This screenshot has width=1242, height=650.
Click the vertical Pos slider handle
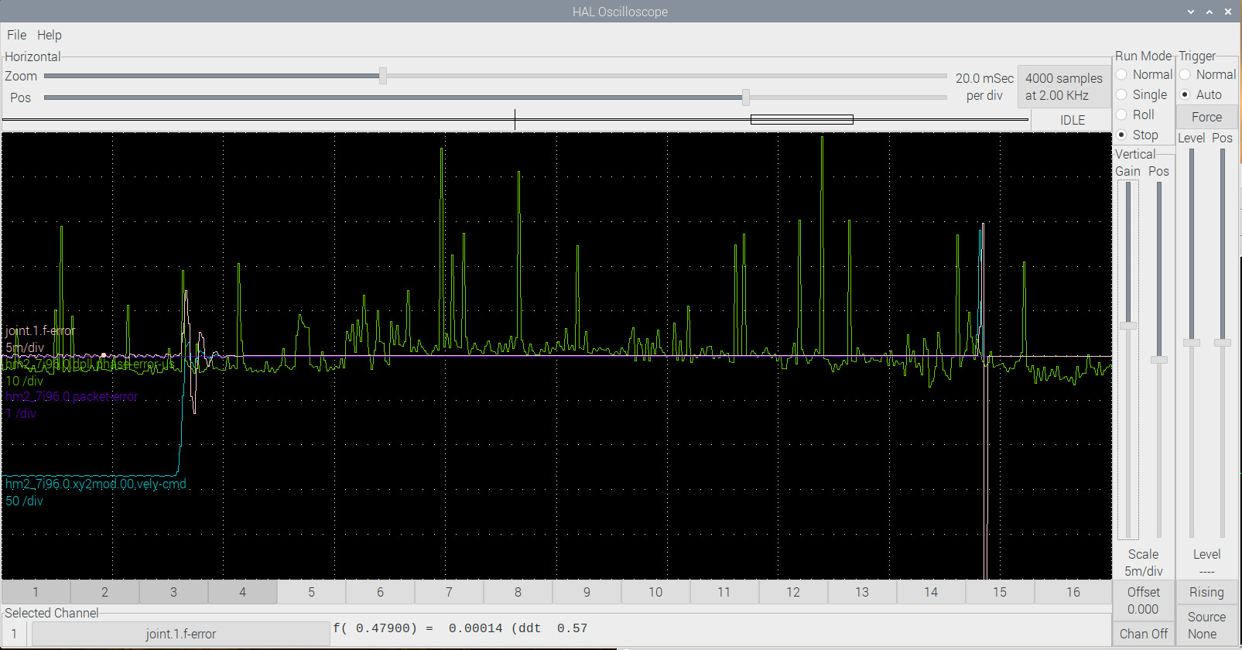coord(1158,360)
